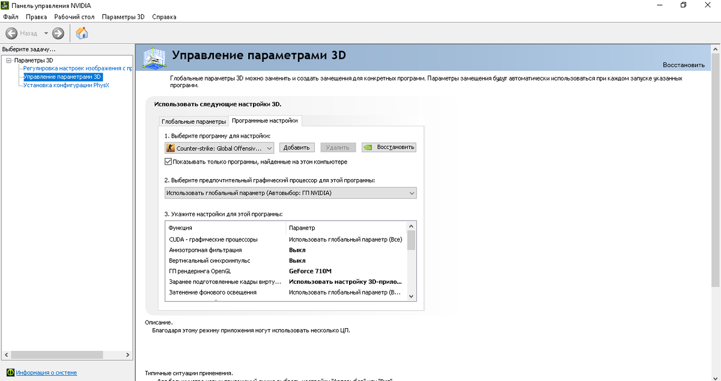Click task tree horizontal scroll right arrow
This screenshot has width=721, height=381.
pos(128,354)
